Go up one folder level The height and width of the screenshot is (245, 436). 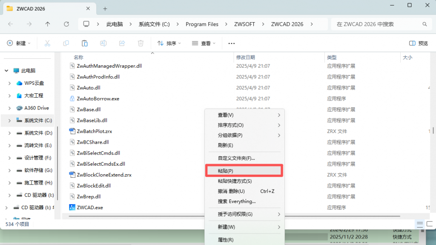(x=48, y=24)
